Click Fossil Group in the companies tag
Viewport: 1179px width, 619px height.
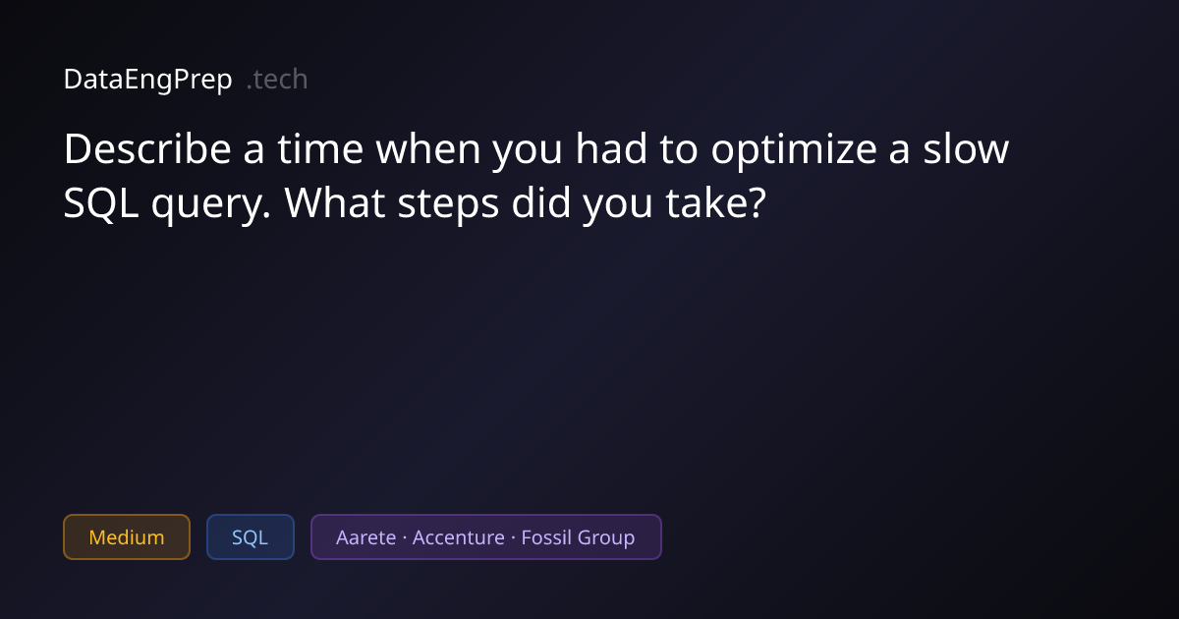point(578,537)
